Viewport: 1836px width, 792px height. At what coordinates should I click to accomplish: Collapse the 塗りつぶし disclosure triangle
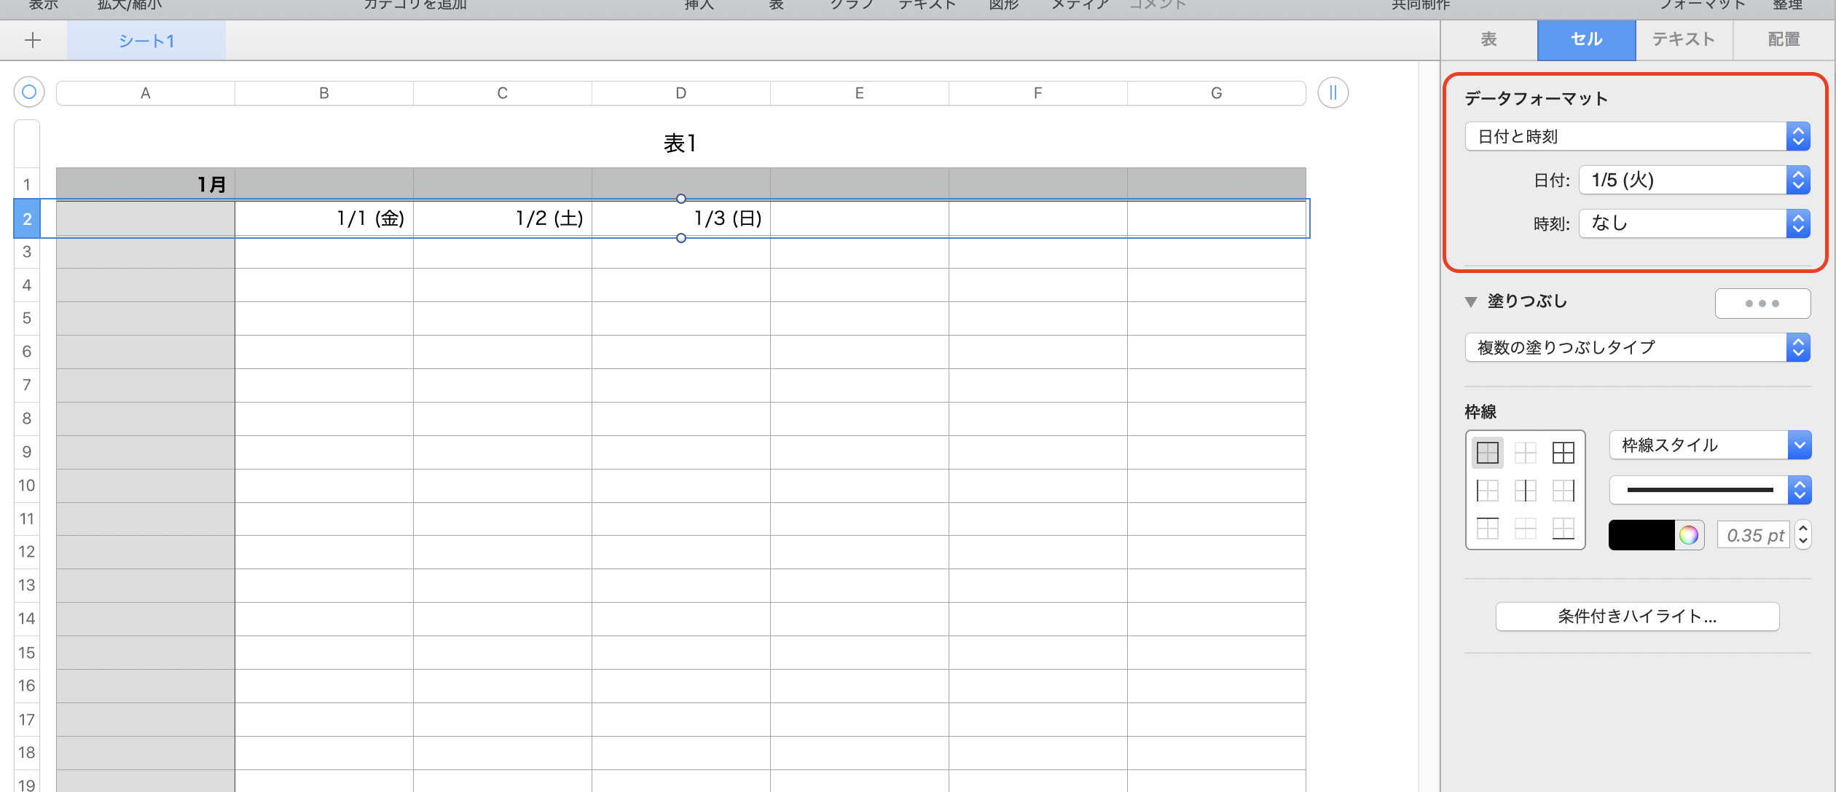(1471, 301)
